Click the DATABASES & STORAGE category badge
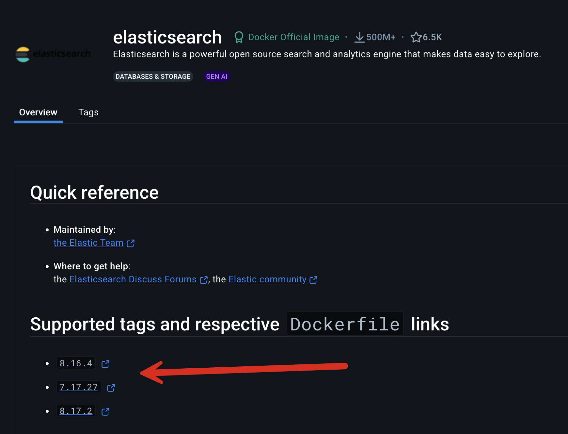 153,76
